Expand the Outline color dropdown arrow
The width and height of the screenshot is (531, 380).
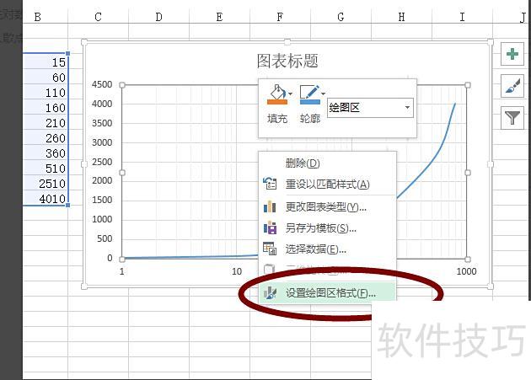point(323,94)
